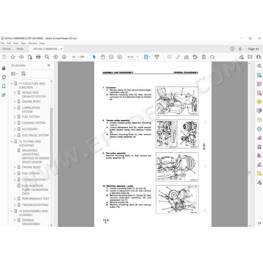This screenshot has width=263, height=263.
Task: Open the File menu
Action: (x=3, y=43)
